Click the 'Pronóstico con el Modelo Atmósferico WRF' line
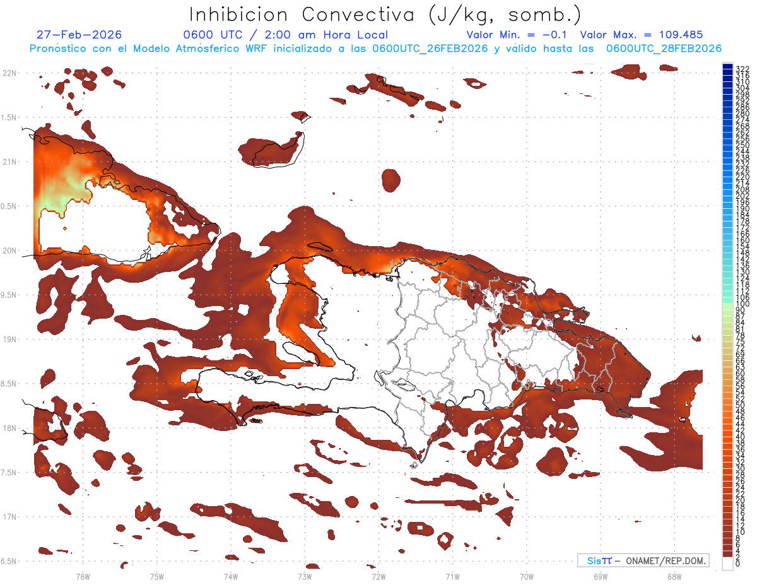Image resolution: width=757 pixels, height=585 pixels. [x=375, y=49]
